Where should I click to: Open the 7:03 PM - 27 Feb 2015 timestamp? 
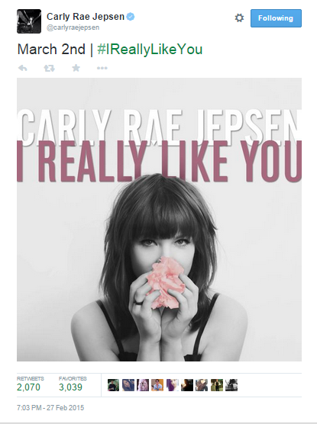coord(50,407)
